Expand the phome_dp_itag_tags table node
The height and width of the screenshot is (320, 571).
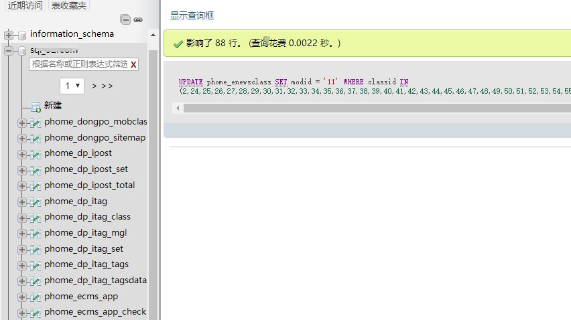pyautogui.click(x=22, y=265)
